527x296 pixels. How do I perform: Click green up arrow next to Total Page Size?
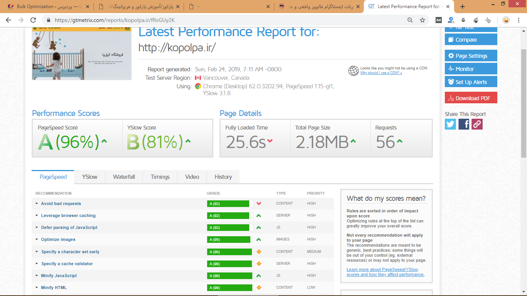tap(353, 141)
